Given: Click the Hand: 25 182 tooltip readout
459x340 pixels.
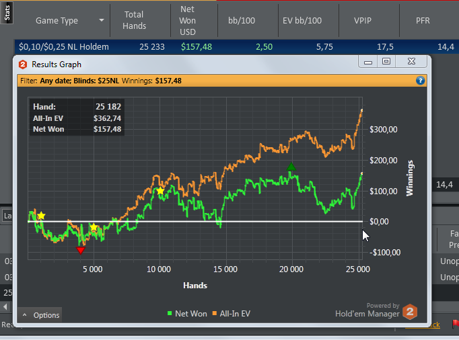Looking at the screenshot, I should (x=77, y=106).
